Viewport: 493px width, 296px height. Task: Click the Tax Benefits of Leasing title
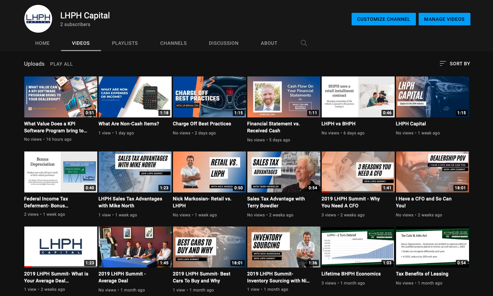[422, 274]
